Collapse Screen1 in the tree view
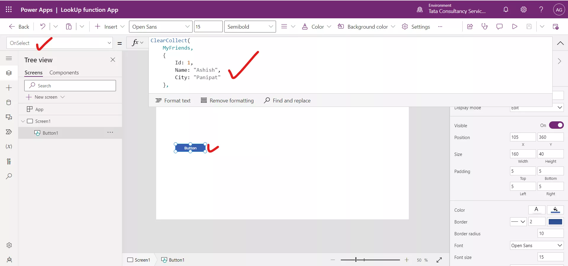Screen dimensions: 568x266 click(23, 121)
